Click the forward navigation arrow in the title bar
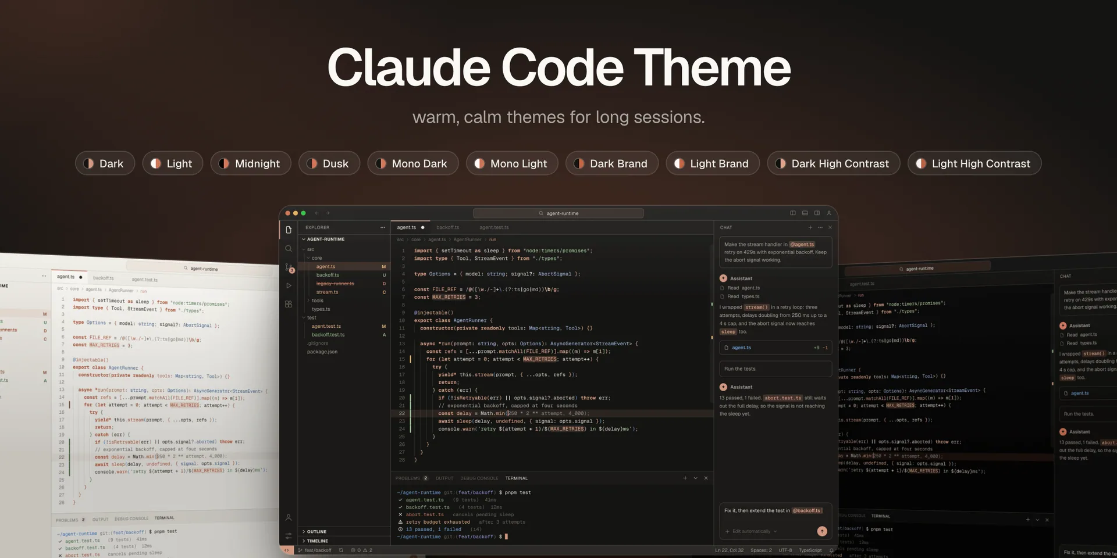Image resolution: width=1117 pixels, height=558 pixels. 328,213
